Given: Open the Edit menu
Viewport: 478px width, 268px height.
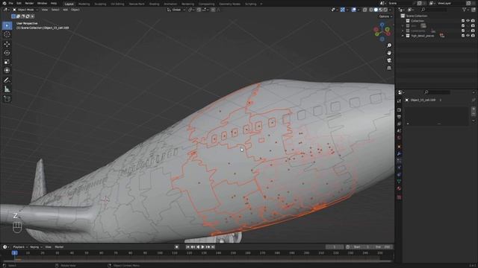Looking at the screenshot, I should [19, 3].
